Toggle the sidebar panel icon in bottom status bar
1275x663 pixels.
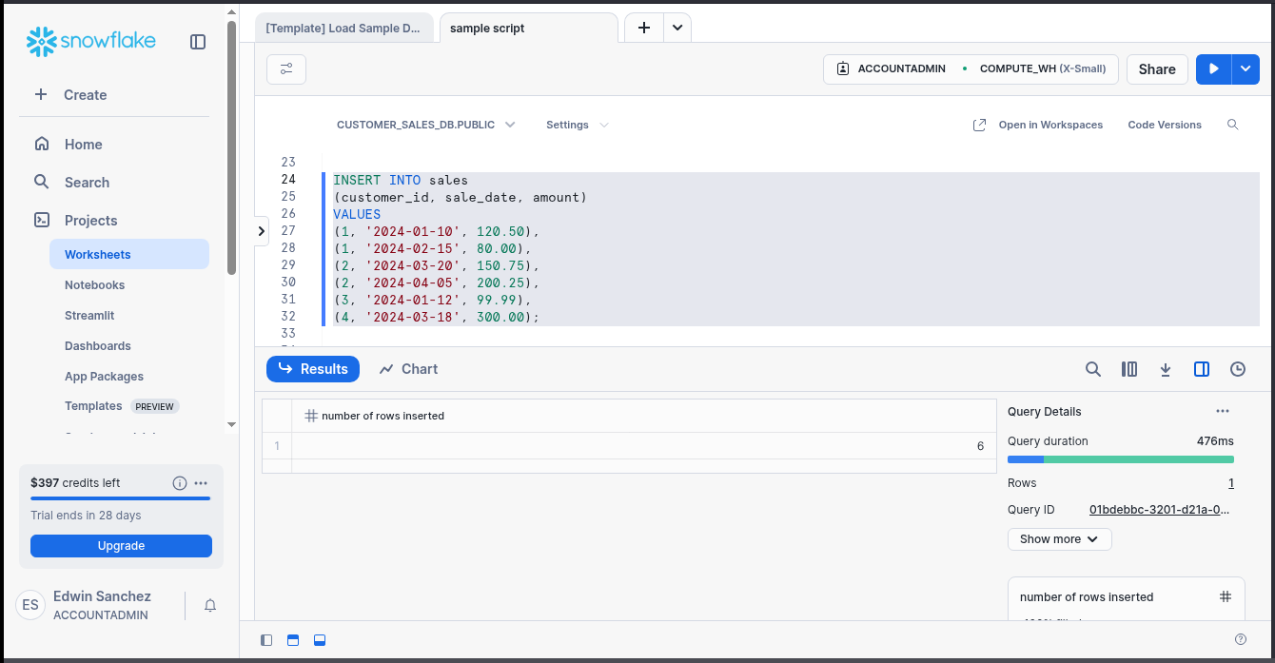[x=266, y=639]
